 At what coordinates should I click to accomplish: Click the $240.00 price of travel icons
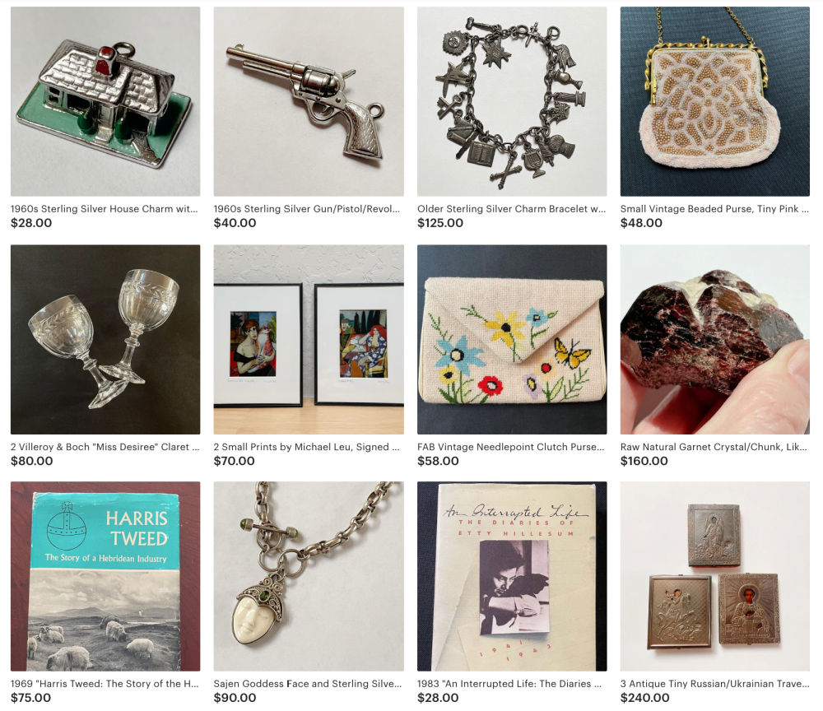pos(644,698)
